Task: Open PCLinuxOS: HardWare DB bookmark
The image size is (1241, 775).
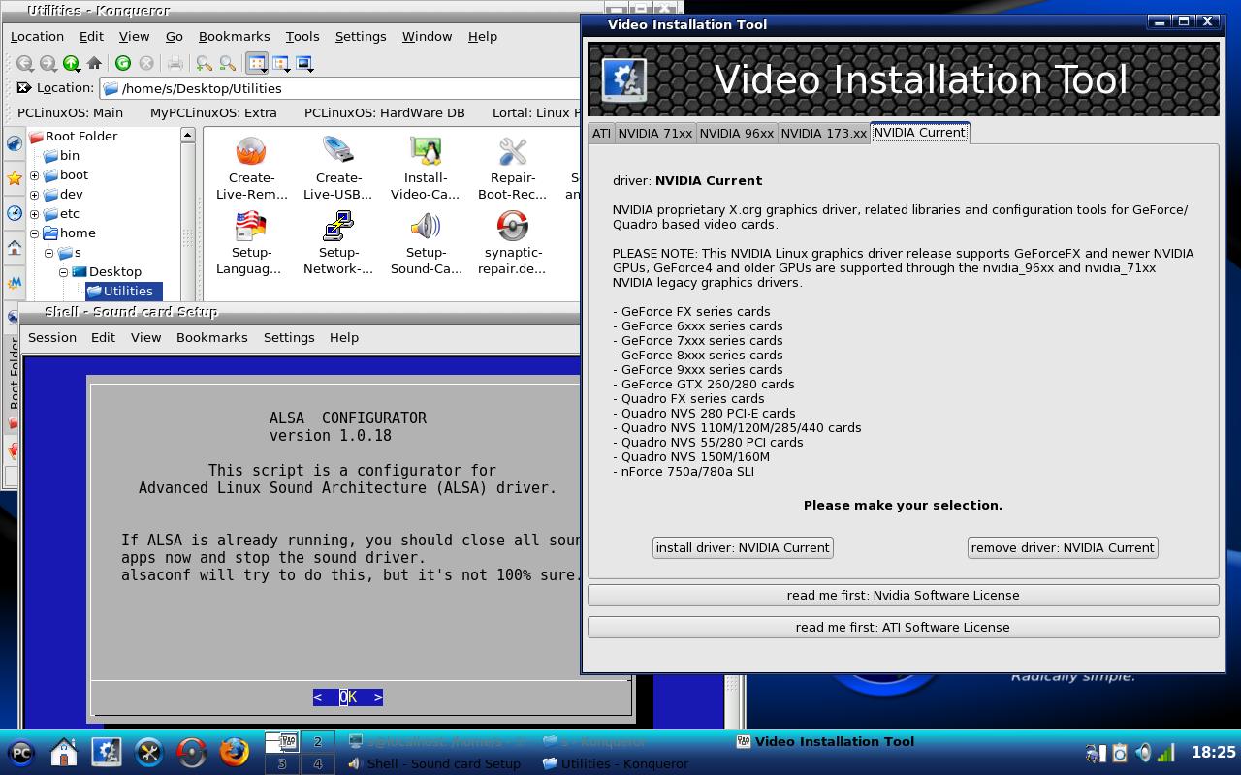Action: click(x=385, y=112)
